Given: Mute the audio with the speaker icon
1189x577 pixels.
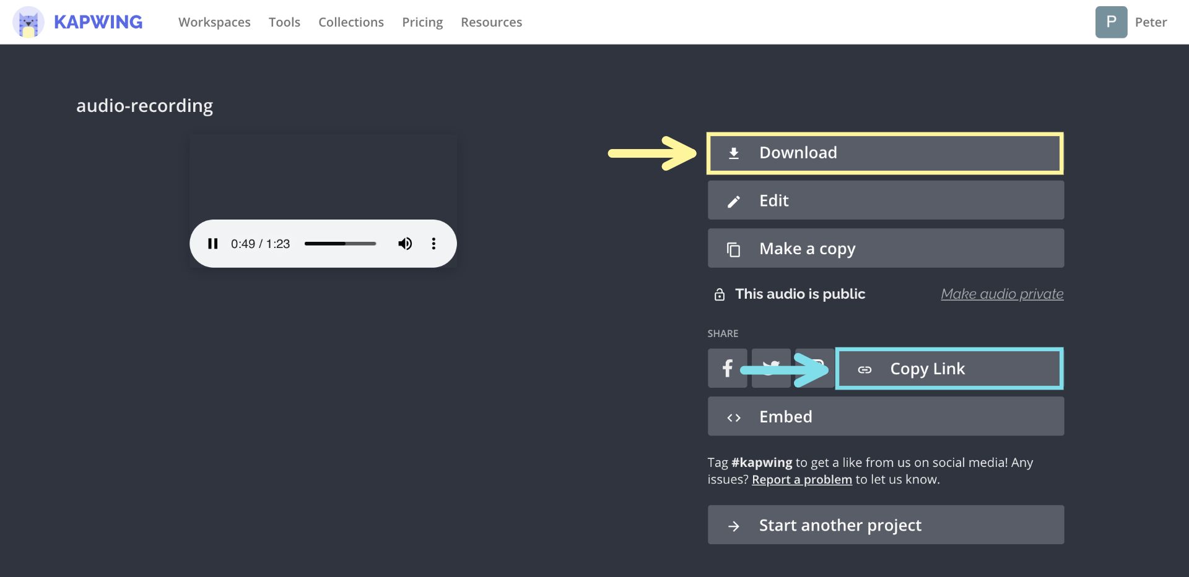Looking at the screenshot, I should [405, 244].
